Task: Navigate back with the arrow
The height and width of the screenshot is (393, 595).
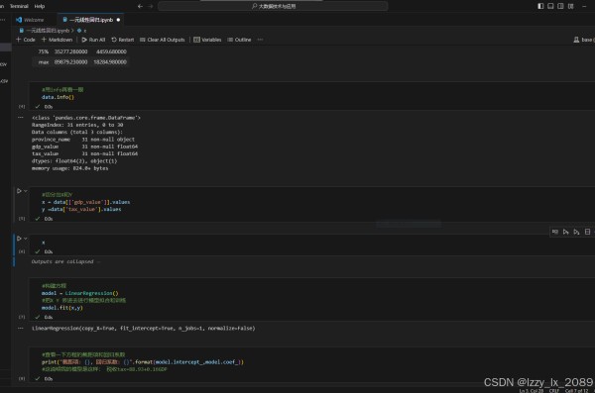Action: coord(140,6)
